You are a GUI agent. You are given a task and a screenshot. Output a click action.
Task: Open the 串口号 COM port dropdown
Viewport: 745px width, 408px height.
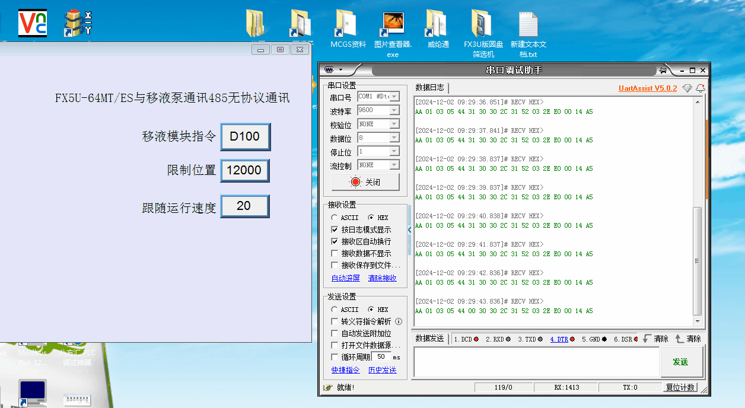click(x=394, y=97)
